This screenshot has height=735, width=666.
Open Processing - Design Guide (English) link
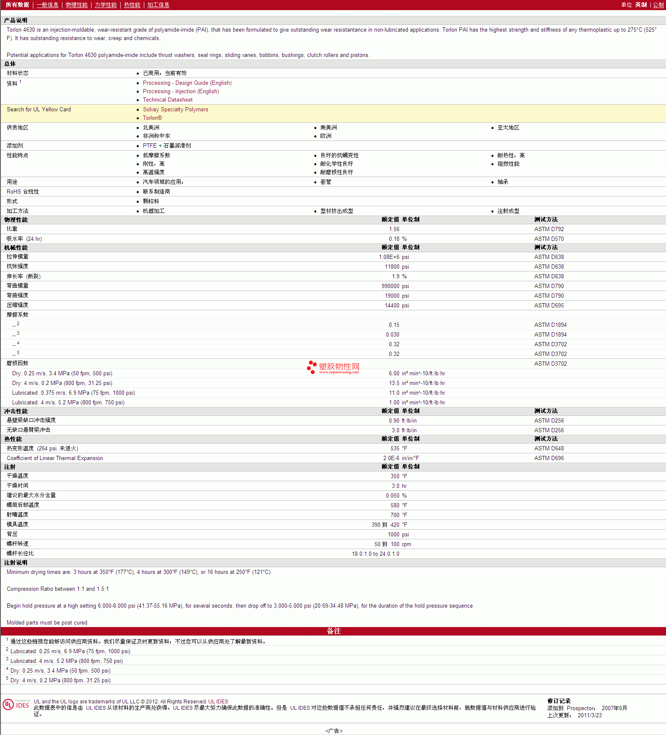[x=187, y=83]
